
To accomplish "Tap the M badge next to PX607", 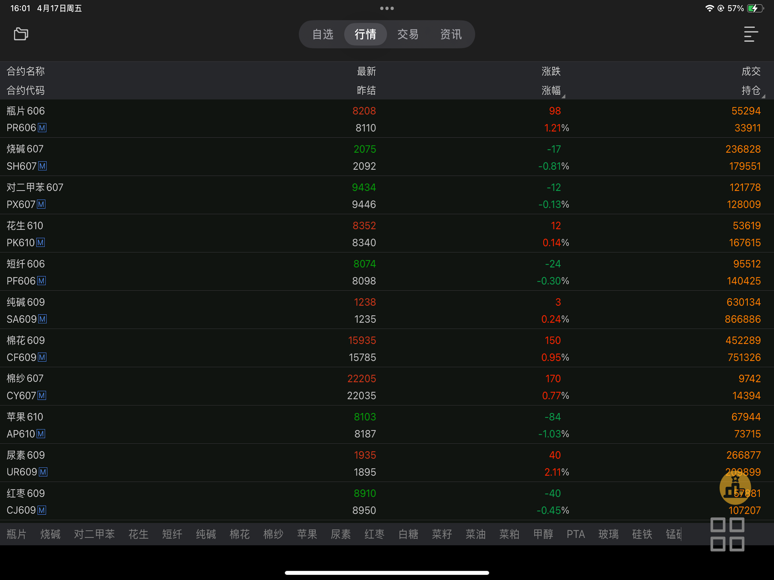I will tap(41, 204).
